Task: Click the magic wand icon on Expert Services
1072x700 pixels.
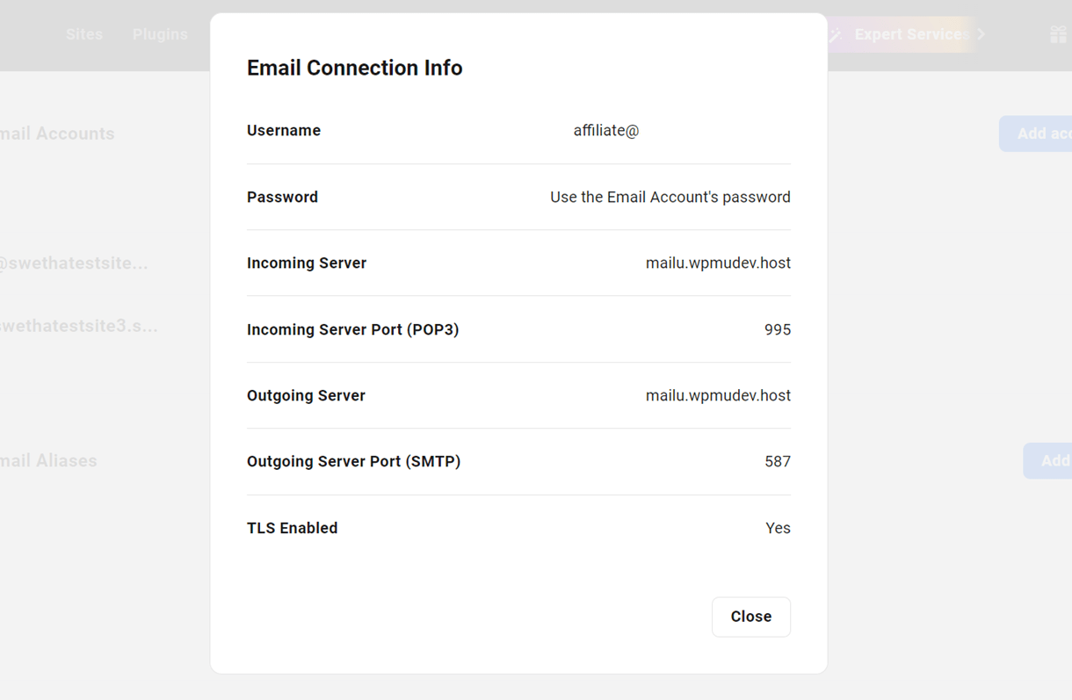Action: point(834,34)
